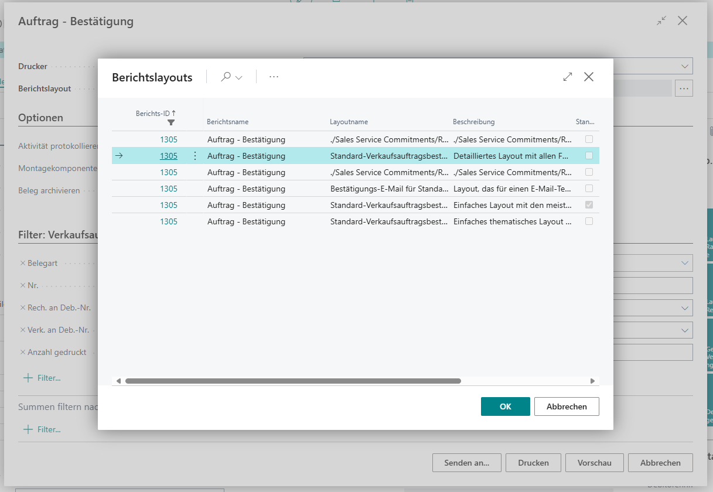Click the horizontal scrollbar right arrow

pos(592,381)
